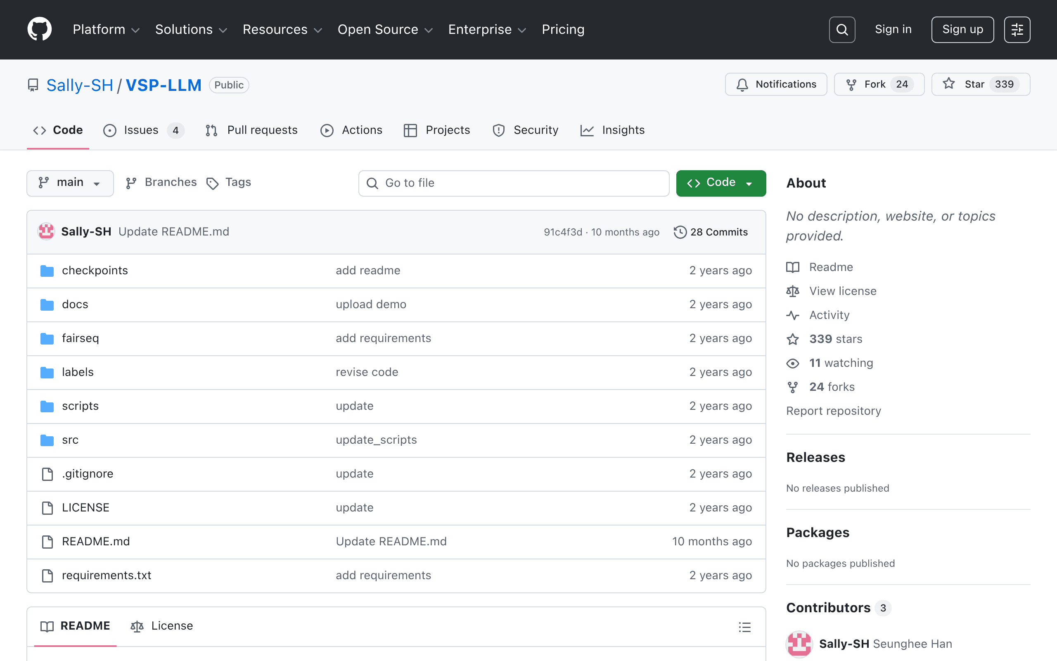This screenshot has width=1057, height=661.
Task: Click the checkpoints folder icon
Action: tap(47, 271)
